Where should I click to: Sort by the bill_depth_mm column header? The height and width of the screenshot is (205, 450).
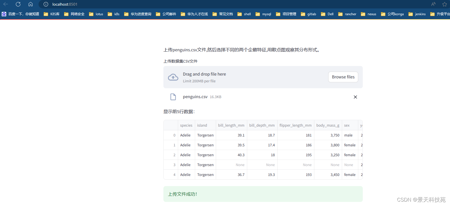click(262, 125)
